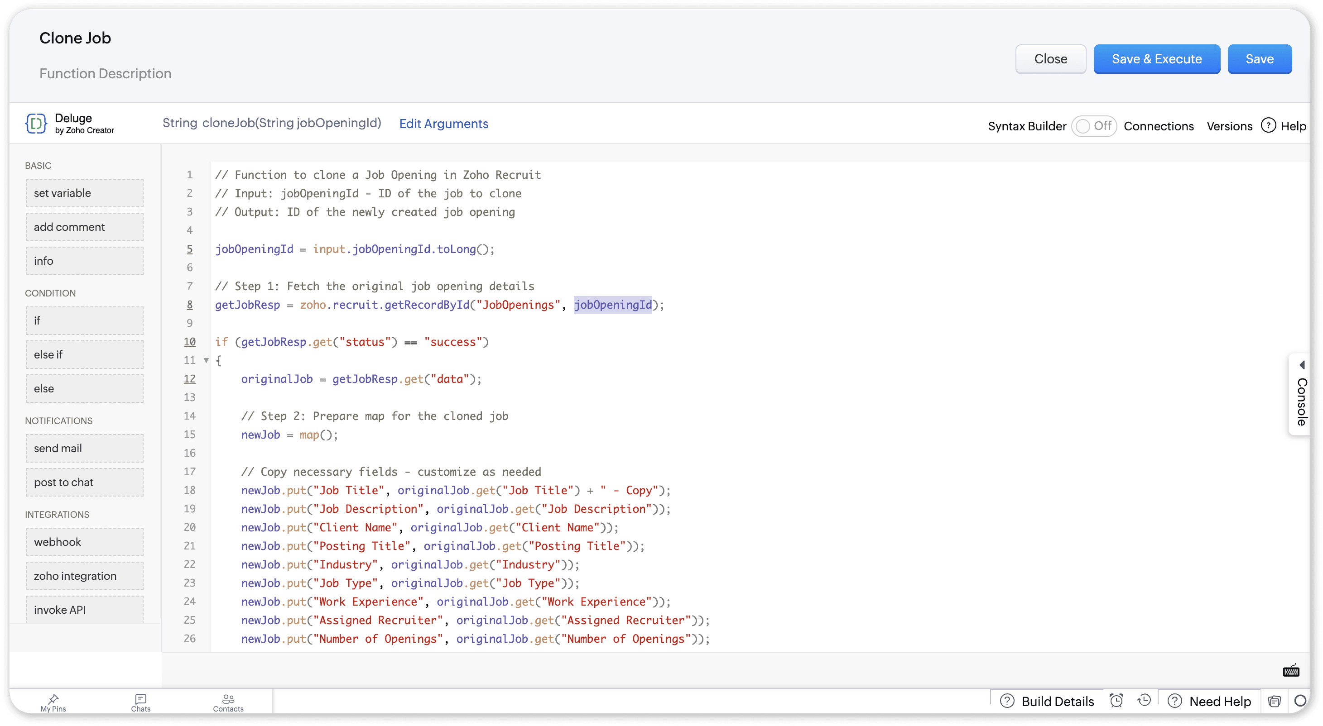The width and height of the screenshot is (1323, 726).
Task: Open My Pins in bottom bar
Action: 53,702
